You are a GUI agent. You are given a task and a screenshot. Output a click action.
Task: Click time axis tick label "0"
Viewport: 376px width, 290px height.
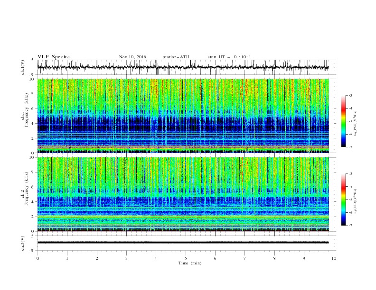tap(38, 258)
